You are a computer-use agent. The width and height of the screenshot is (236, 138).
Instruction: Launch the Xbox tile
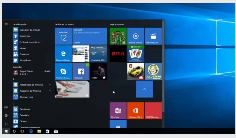pos(118,36)
